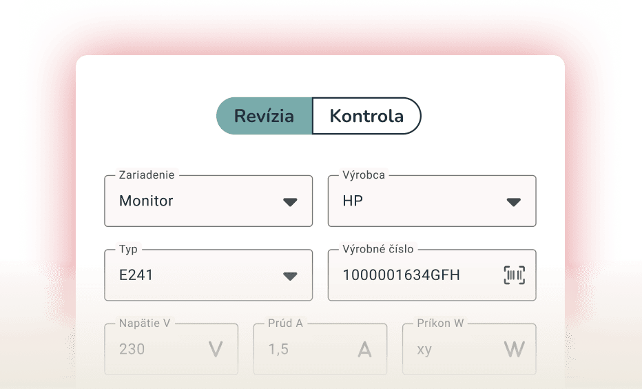
Task: Open the Výrobca dropdown showing HP
Action: point(413,201)
